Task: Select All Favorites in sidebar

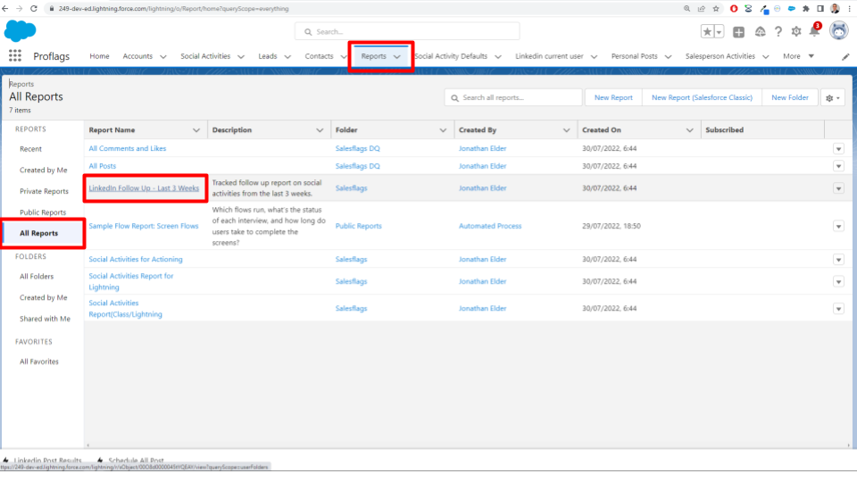Action: pyautogui.click(x=38, y=361)
